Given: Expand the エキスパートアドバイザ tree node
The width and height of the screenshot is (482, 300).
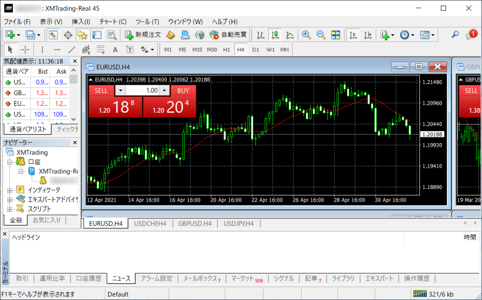Looking at the screenshot, I should point(10,200).
